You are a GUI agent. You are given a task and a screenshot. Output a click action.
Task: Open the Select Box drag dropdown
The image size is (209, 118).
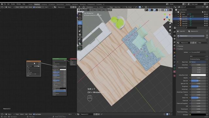pyautogui.click(x=119, y=7)
